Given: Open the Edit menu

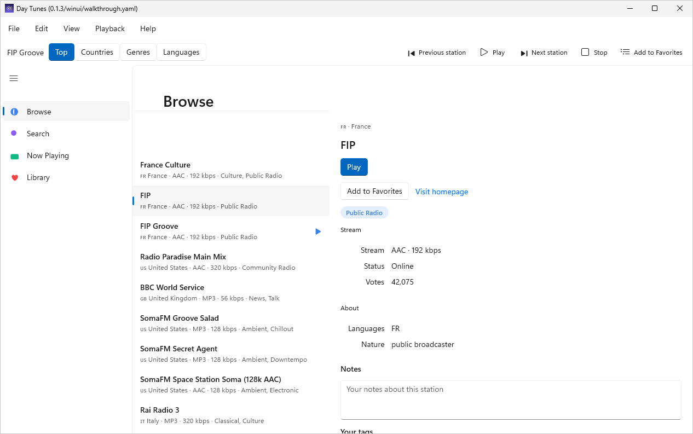Looking at the screenshot, I should [x=42, y=28].
